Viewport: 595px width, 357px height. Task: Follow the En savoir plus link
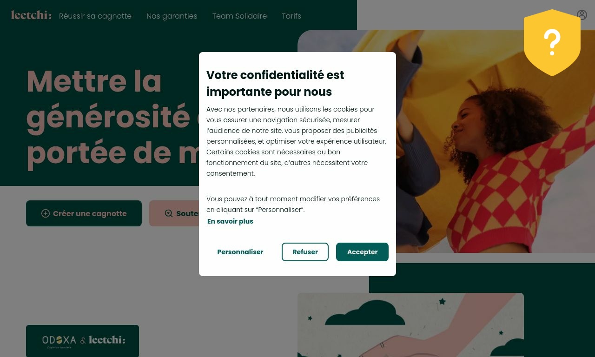[230, 221]
